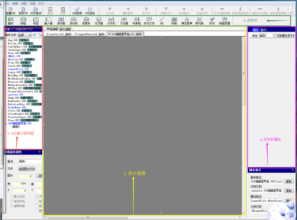Select the 网格 grid control icon
Screen dimensions: 297x220
174,21
